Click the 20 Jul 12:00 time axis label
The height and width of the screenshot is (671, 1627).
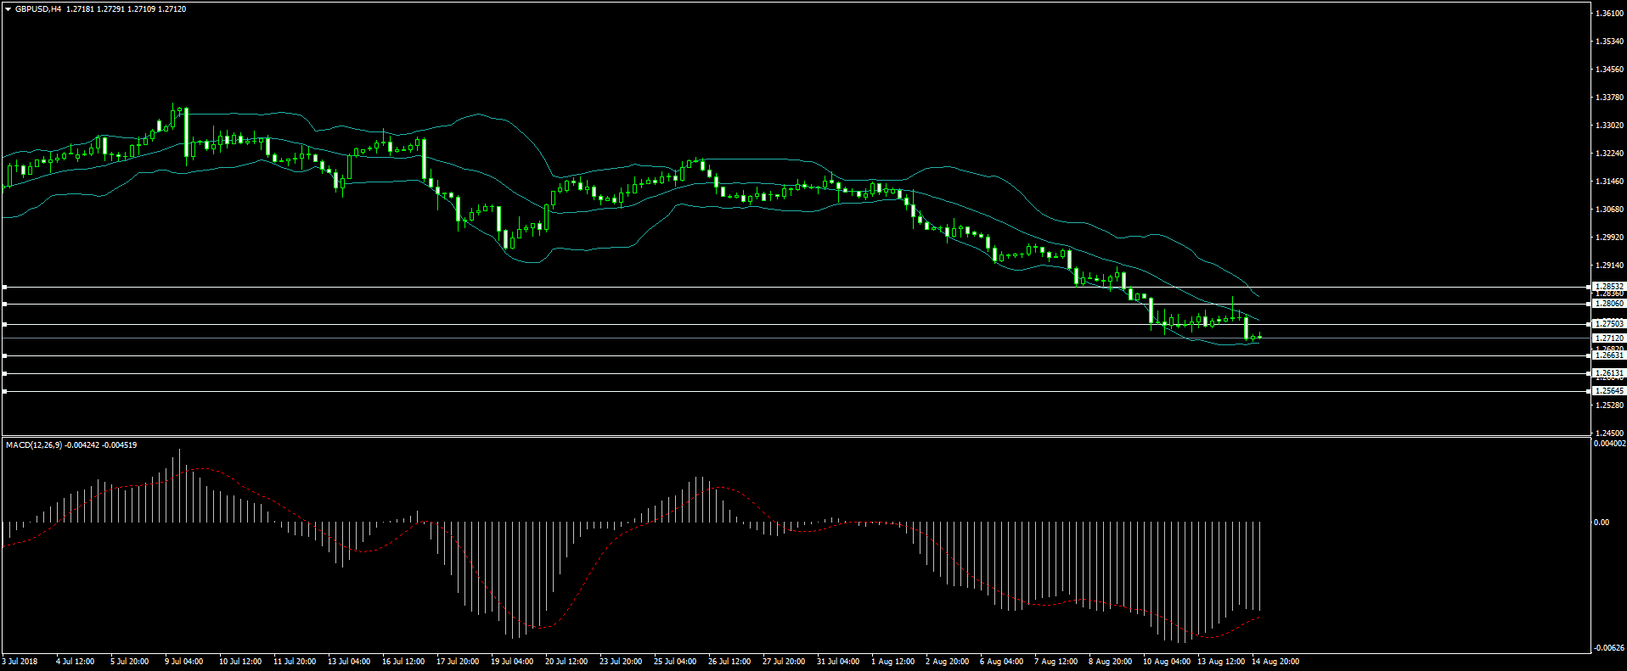tap(566, 662)
